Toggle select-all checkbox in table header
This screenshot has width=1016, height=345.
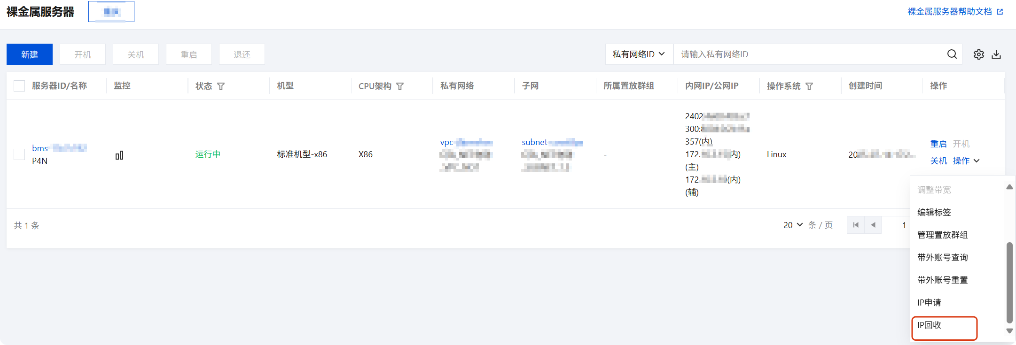[19, 86]
